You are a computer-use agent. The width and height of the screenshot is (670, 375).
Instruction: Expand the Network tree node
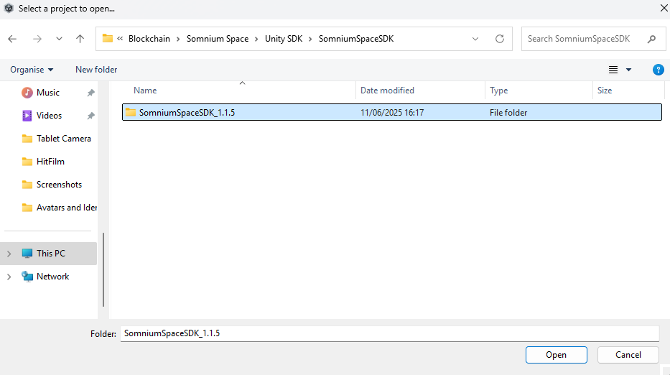tap(9, 277)
